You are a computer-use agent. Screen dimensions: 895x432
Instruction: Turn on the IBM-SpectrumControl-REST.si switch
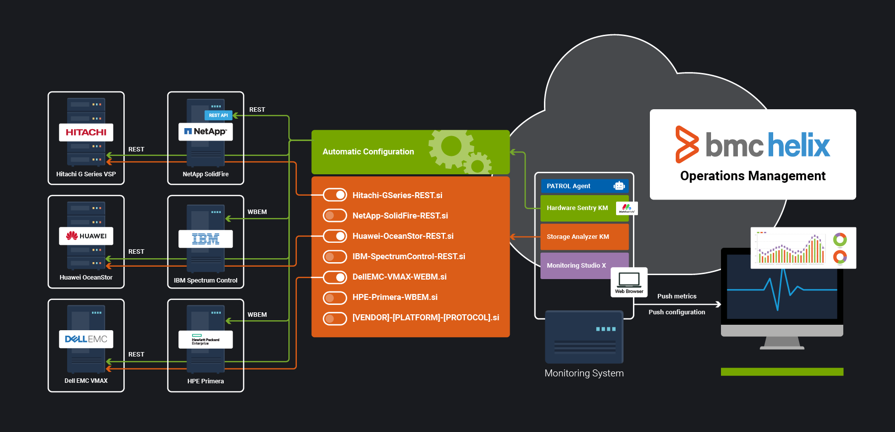point(335,257)
